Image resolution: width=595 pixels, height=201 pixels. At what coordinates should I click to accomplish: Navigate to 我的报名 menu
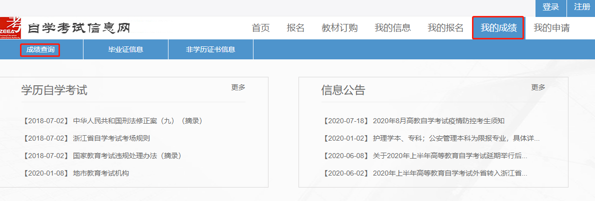click(x=445, y=28)
